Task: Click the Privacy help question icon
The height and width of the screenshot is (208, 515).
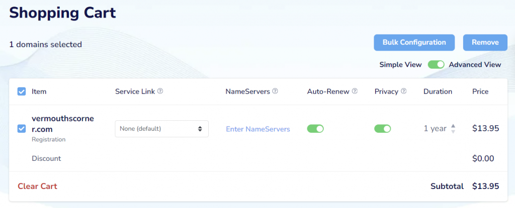Action: point(403,92)
